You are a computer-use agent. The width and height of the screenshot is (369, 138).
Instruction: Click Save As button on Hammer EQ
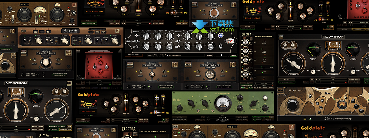click(161, 55)
